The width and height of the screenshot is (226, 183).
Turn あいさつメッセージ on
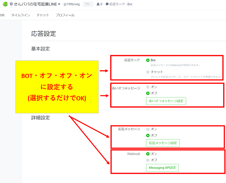(148, 87)
